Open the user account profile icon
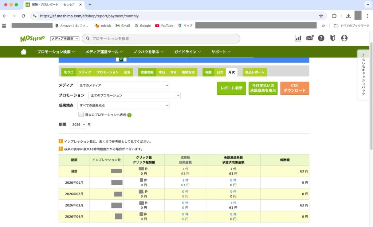373x227 pixels. (344, 38)
